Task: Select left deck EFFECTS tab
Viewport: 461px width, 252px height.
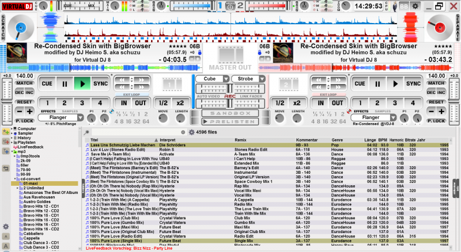Action: point(48,112)
